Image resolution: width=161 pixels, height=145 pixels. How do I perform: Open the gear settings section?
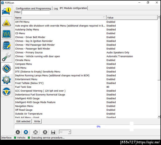click(x=6, y=80)
